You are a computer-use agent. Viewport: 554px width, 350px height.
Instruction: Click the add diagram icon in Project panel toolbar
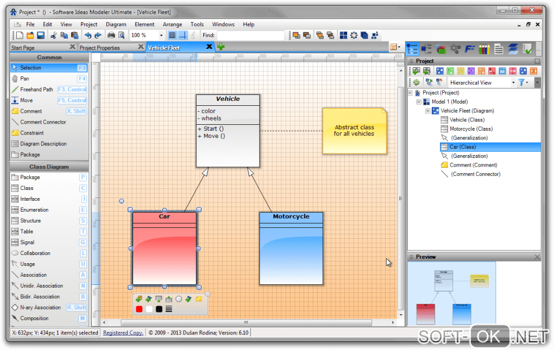click(417, 71)
